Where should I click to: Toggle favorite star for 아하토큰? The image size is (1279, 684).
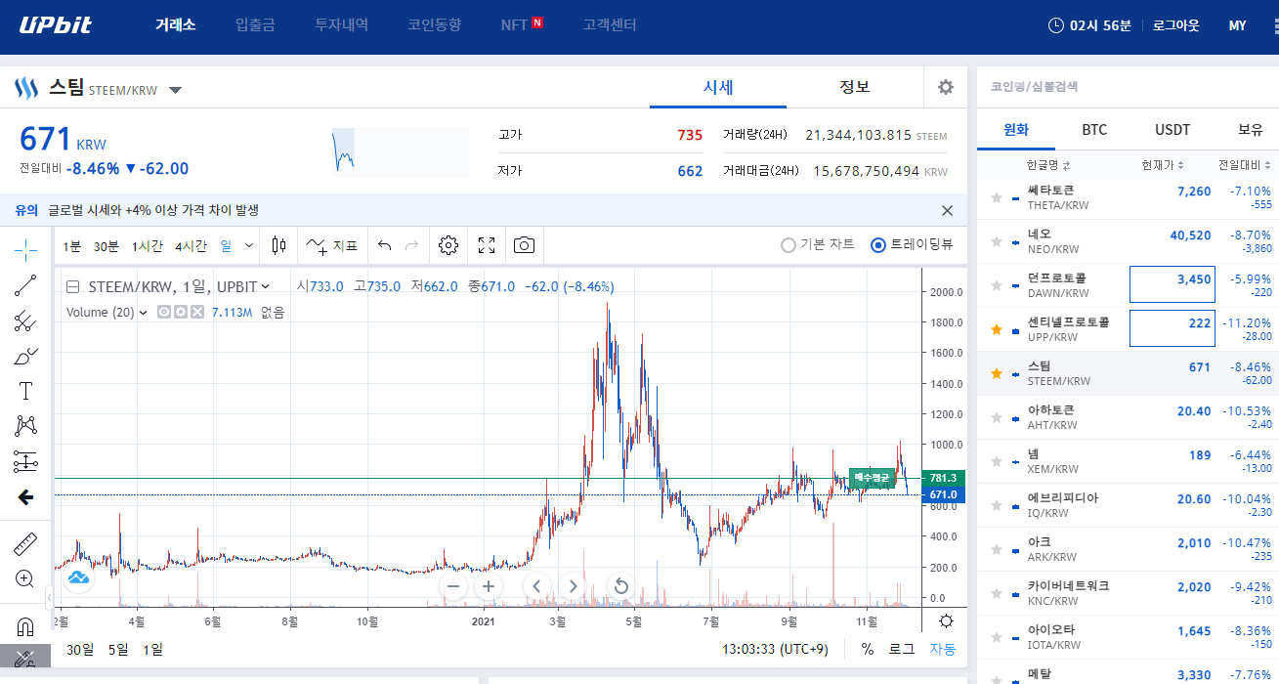click(997, 417)
